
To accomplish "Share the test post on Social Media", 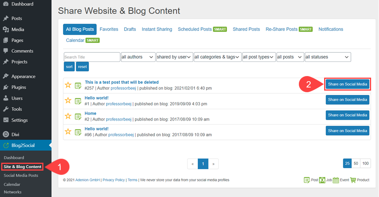I will click(x=347, y=84).
